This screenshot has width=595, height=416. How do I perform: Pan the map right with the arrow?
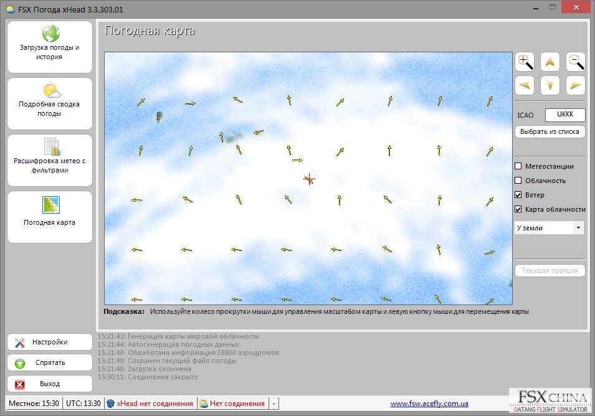coord(575,85)
